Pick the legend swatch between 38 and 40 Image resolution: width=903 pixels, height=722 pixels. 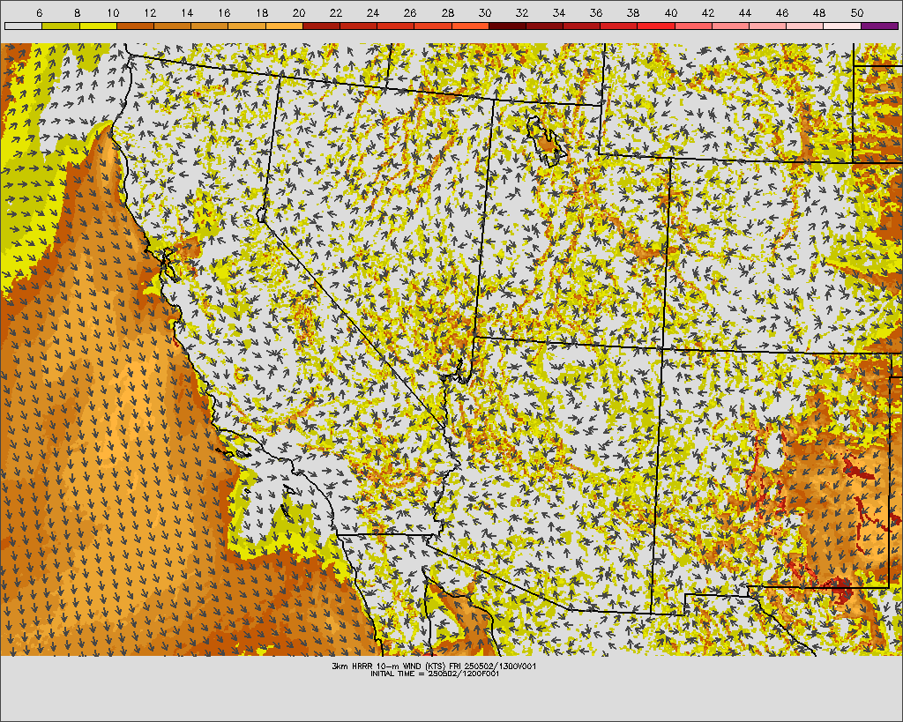(656, 26)
